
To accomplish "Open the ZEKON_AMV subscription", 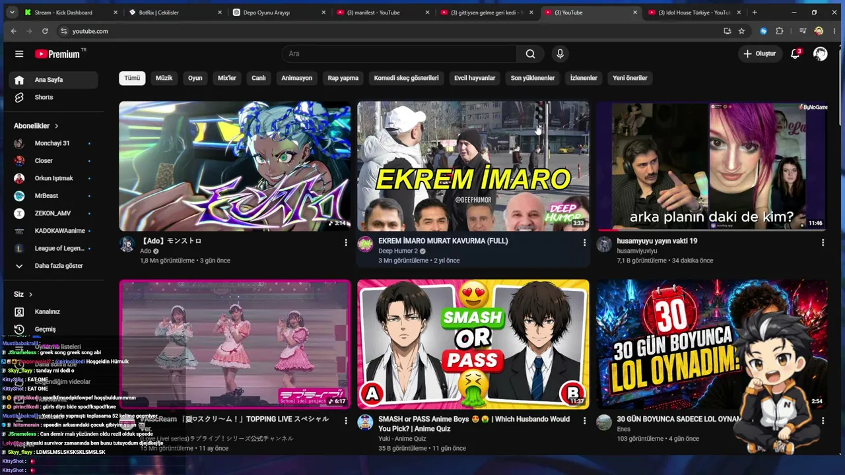I will 53,213.
